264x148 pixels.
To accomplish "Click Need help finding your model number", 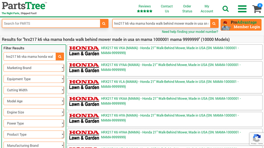I will coord(190,32).
